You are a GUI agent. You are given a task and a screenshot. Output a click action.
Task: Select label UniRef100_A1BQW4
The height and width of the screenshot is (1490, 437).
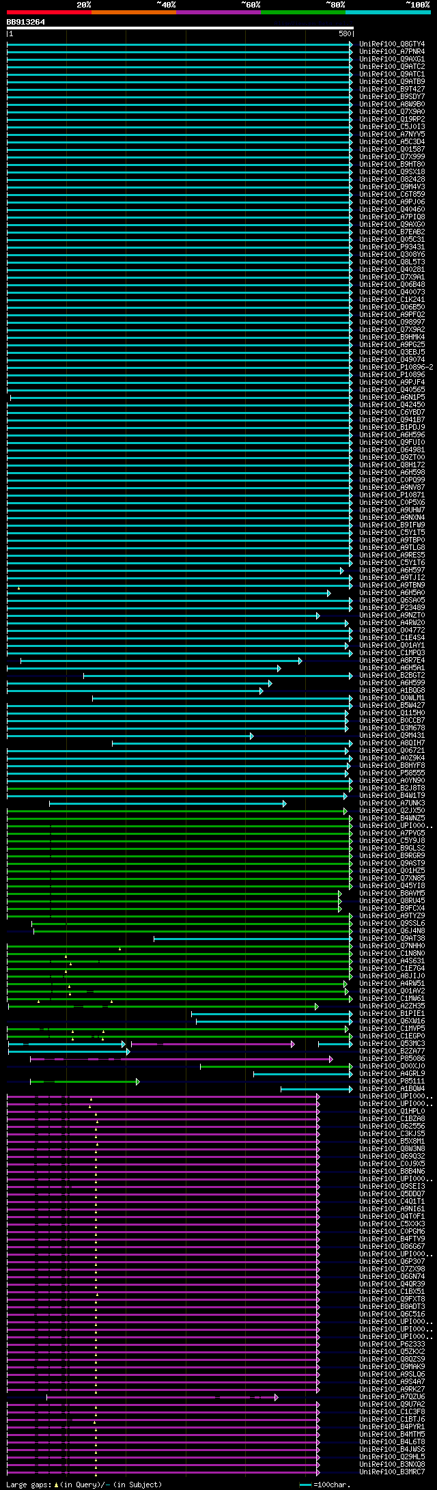tap(392, 1089)
